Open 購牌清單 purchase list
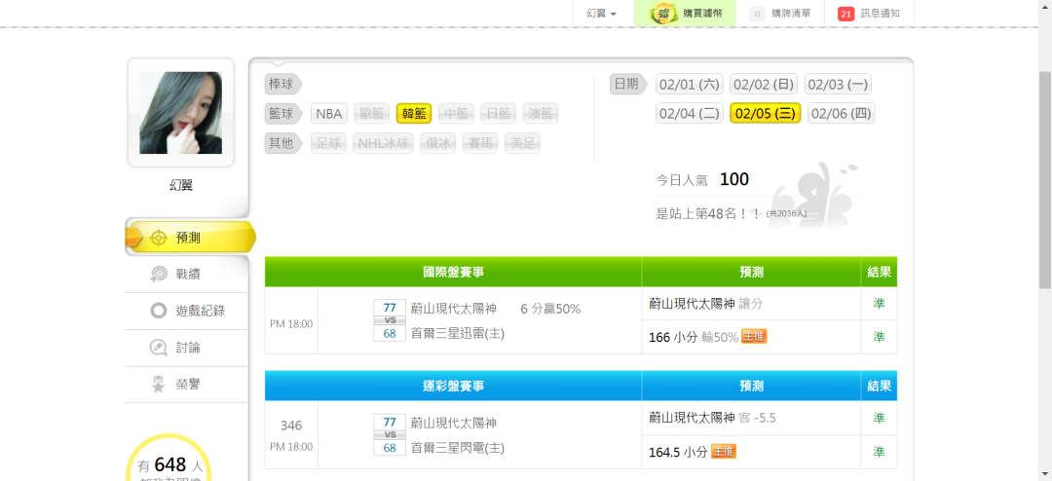Screen dimensions: 1052x481 781,13
